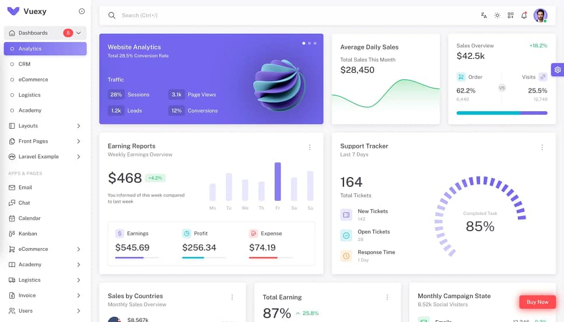Toggle light/dark theme sun icon

point(497,15)
